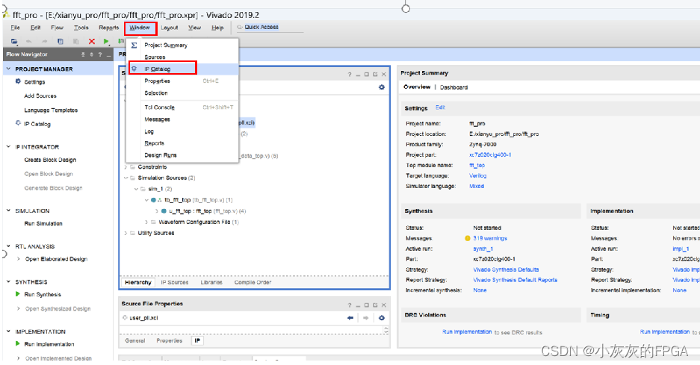Screen dimensions: 700x365
Task: Collapse PROJECT MANAGER section
Action: pos(8,69)
